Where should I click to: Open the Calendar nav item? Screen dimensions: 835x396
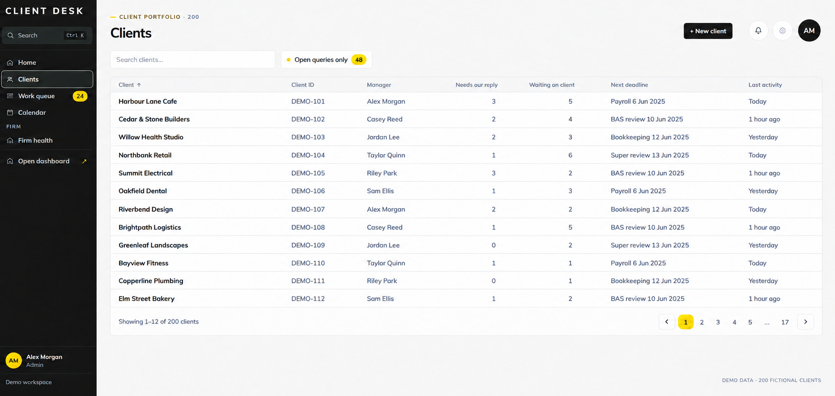(x=47, y=112)
